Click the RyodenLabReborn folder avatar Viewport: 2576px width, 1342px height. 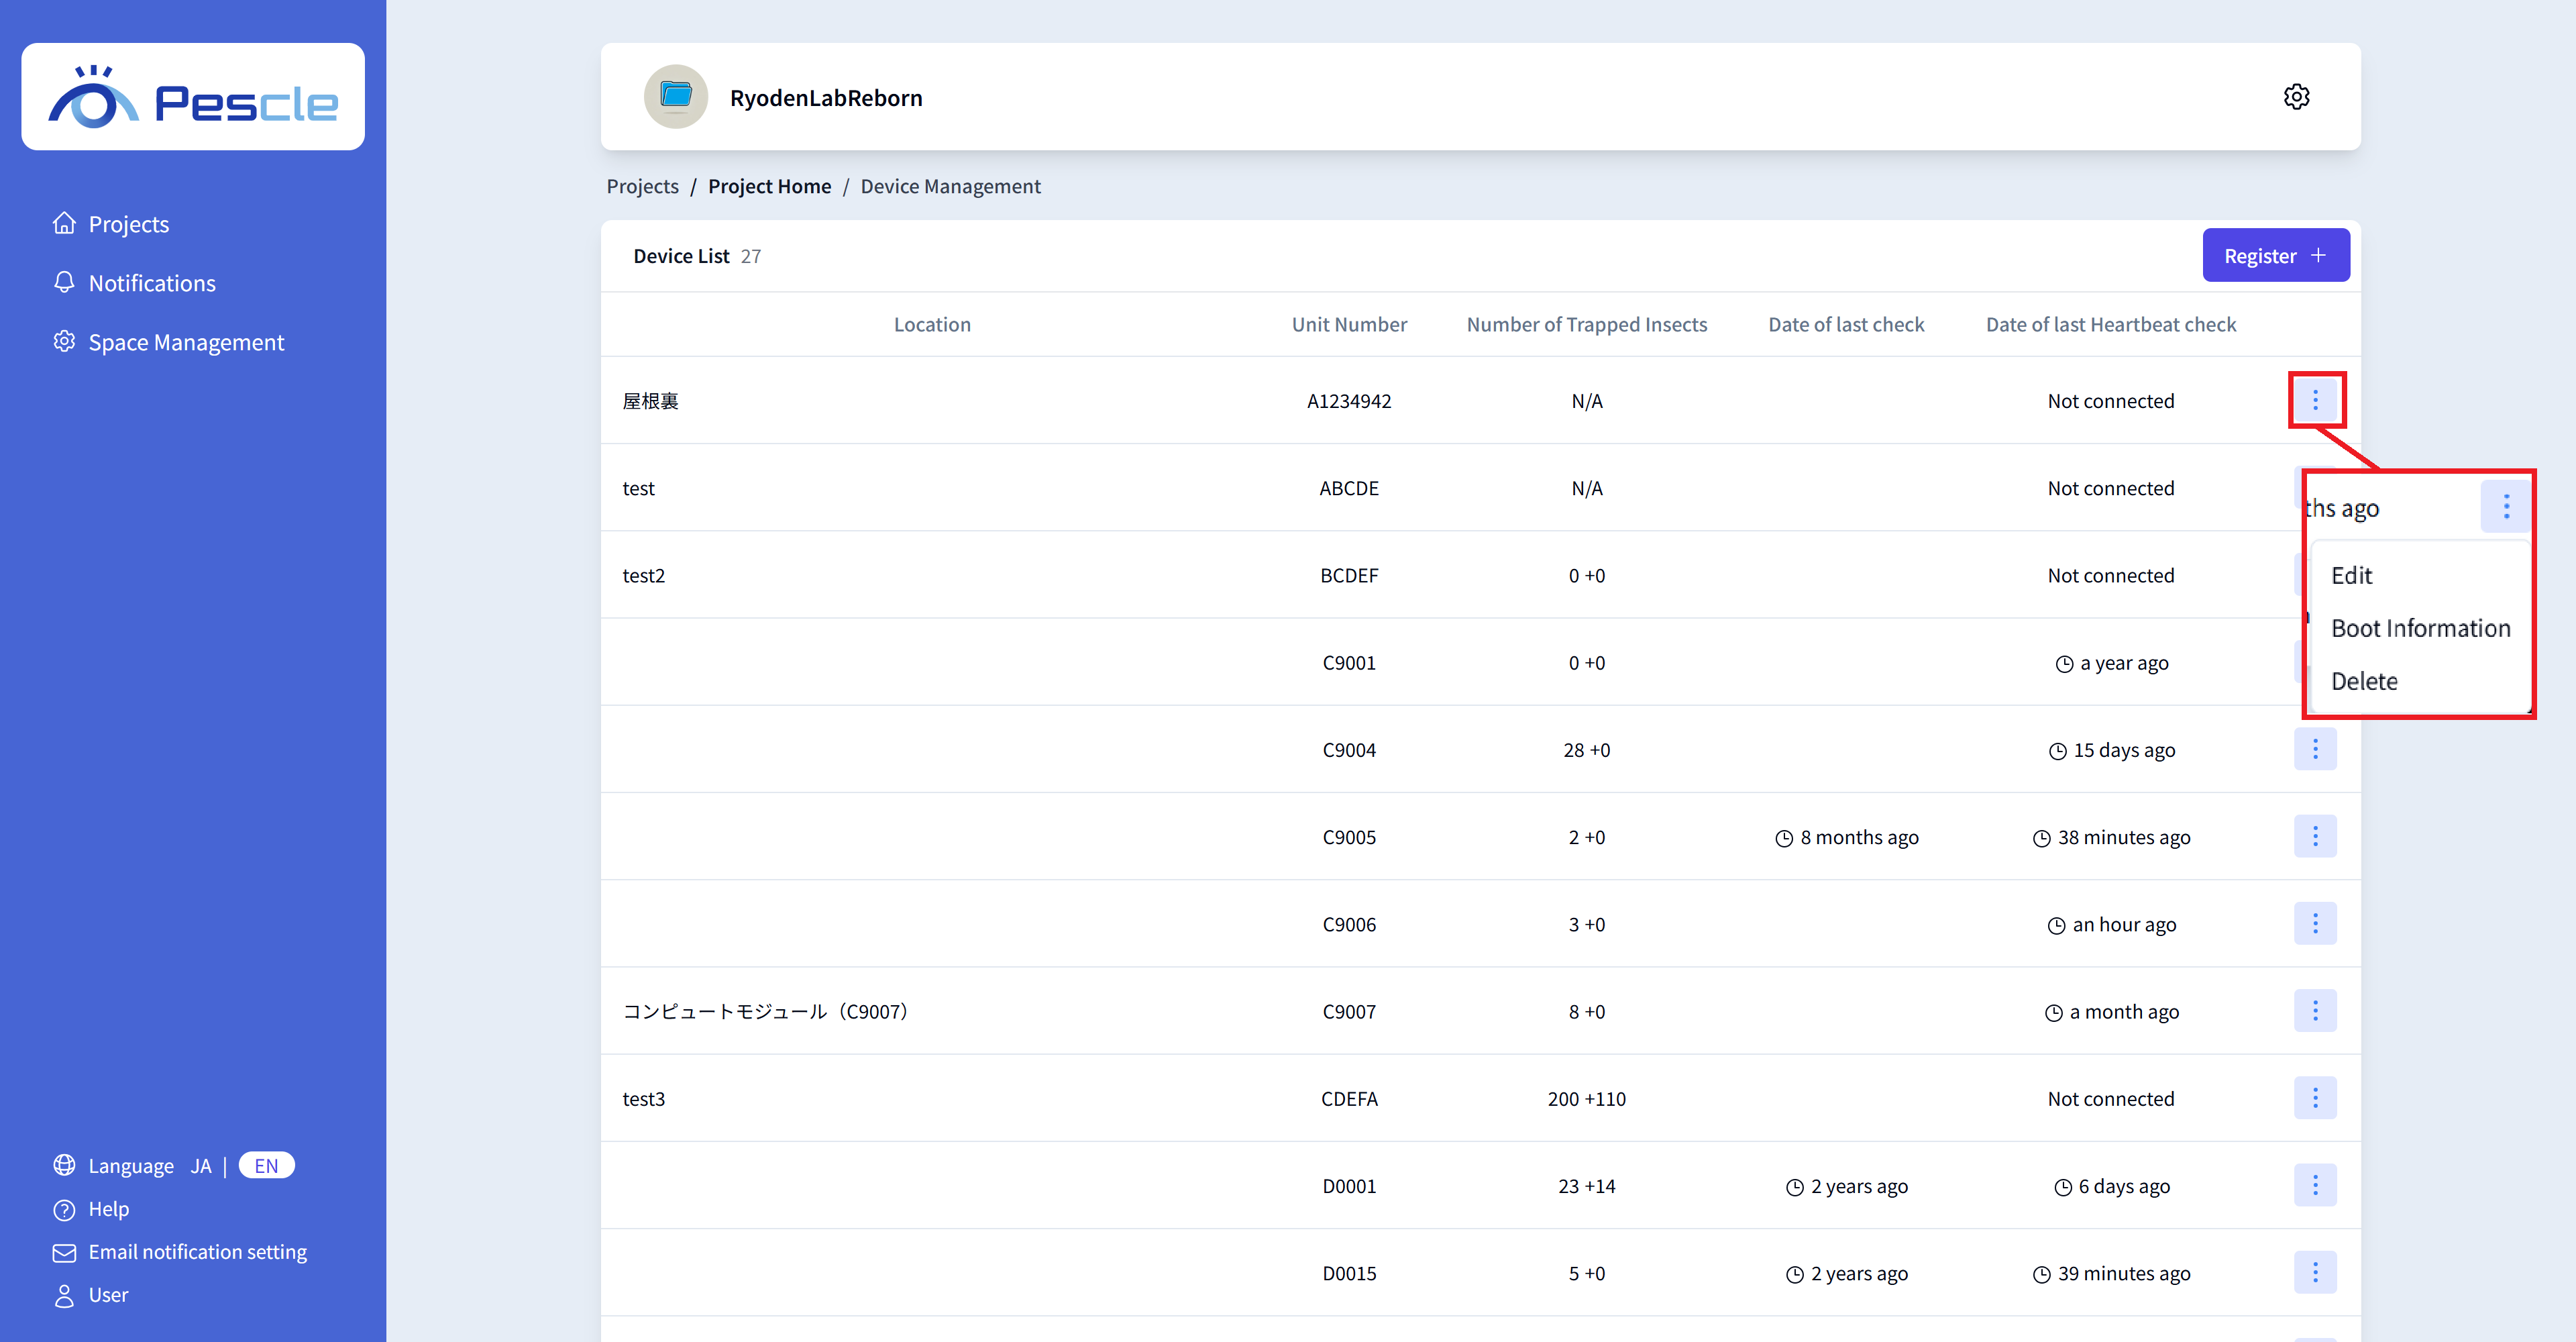676,97
